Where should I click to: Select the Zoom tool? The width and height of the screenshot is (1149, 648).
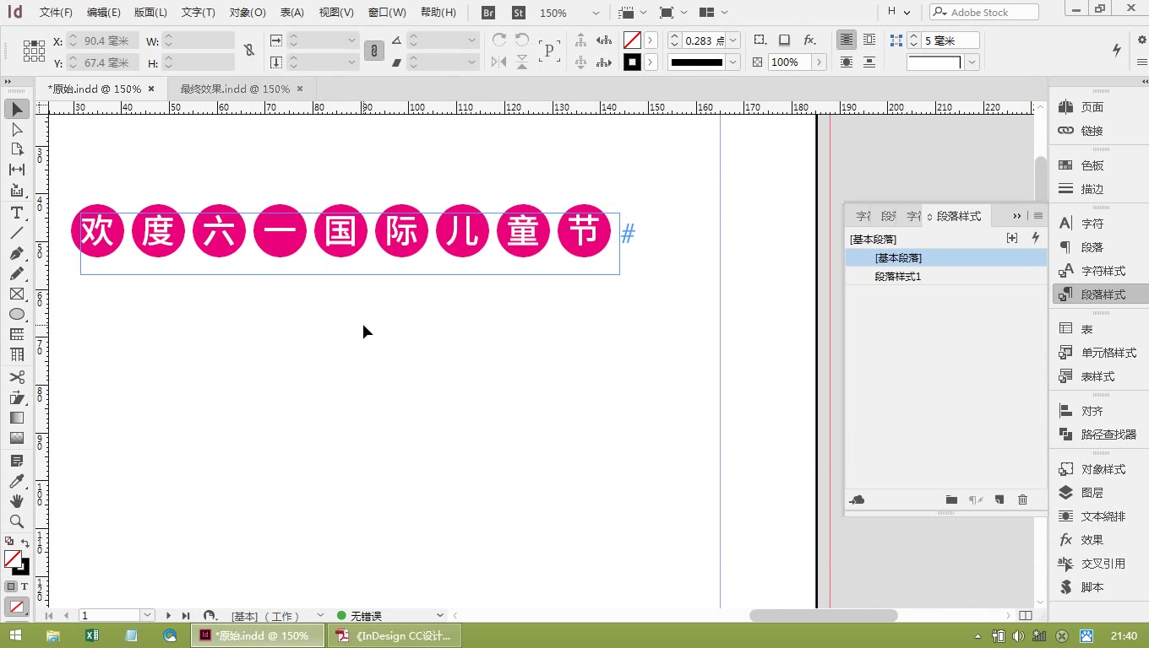click(x=17, y=521)
